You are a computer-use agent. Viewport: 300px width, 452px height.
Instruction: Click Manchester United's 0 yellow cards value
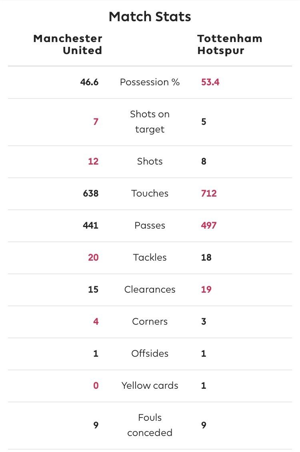96,386
